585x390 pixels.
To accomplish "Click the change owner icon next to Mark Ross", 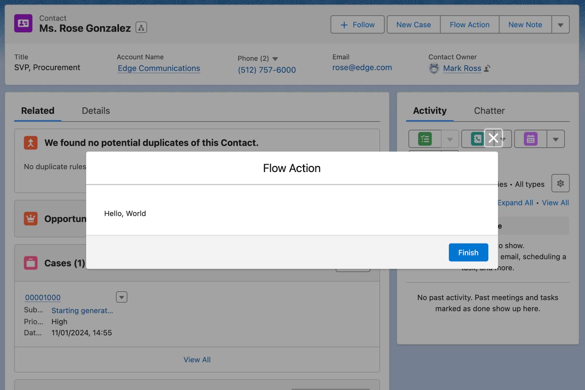I will pyautogui.click(x=487, y=68).
